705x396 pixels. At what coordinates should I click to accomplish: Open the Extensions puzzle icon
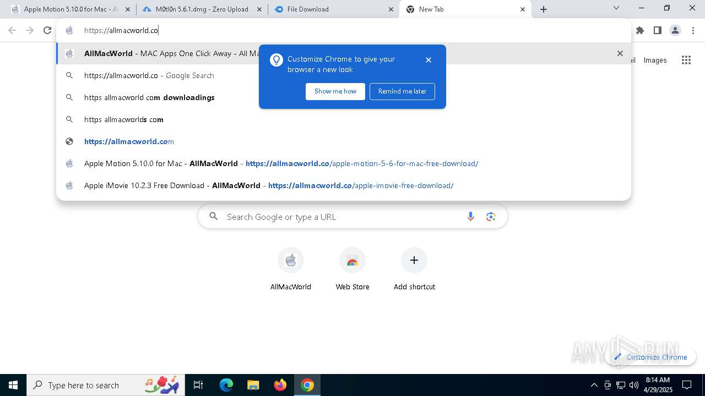(640, 31)
